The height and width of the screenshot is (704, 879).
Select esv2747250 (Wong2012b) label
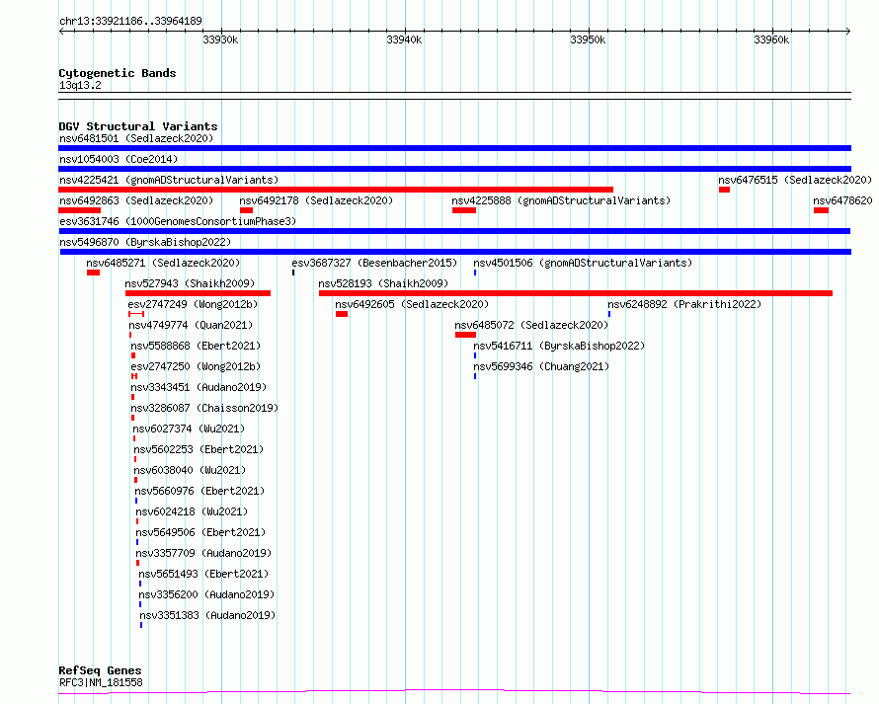(196, 366)
